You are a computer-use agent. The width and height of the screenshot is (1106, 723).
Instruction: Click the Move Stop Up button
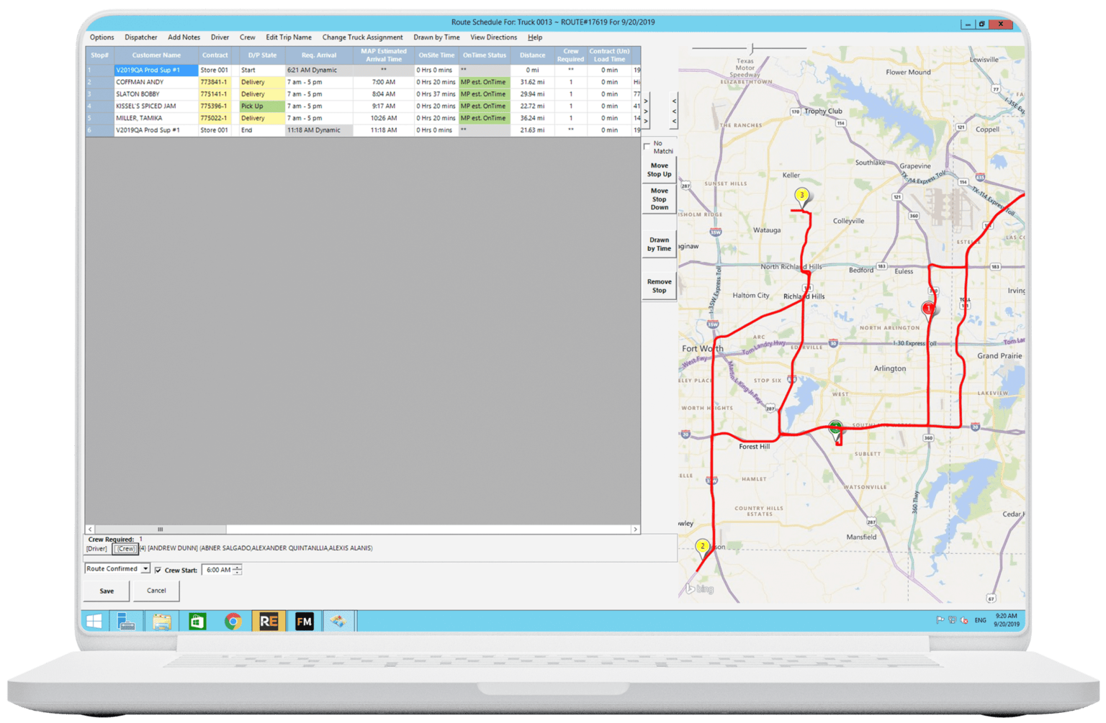(x=659, y=170)
